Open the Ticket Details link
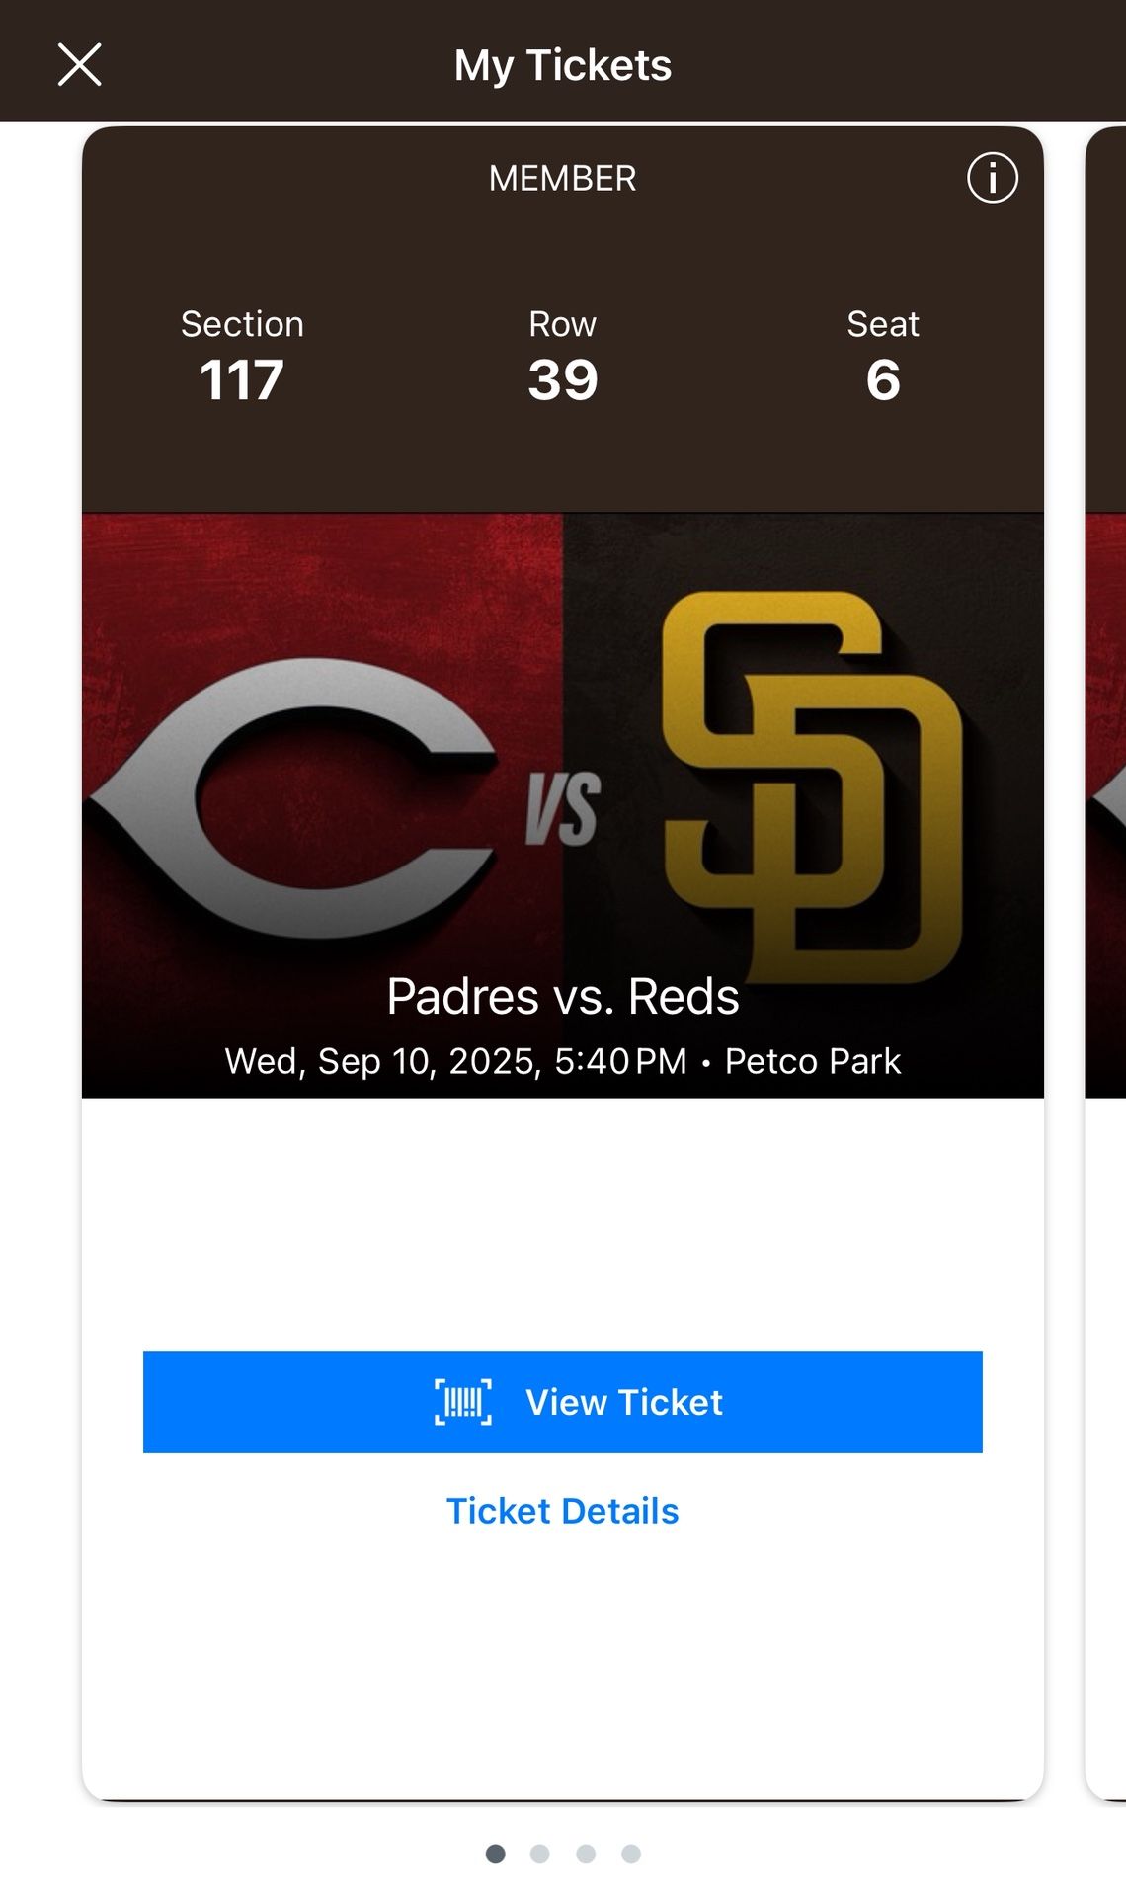Viewport: 1126px width, 1897px height. pos(562,1511)
